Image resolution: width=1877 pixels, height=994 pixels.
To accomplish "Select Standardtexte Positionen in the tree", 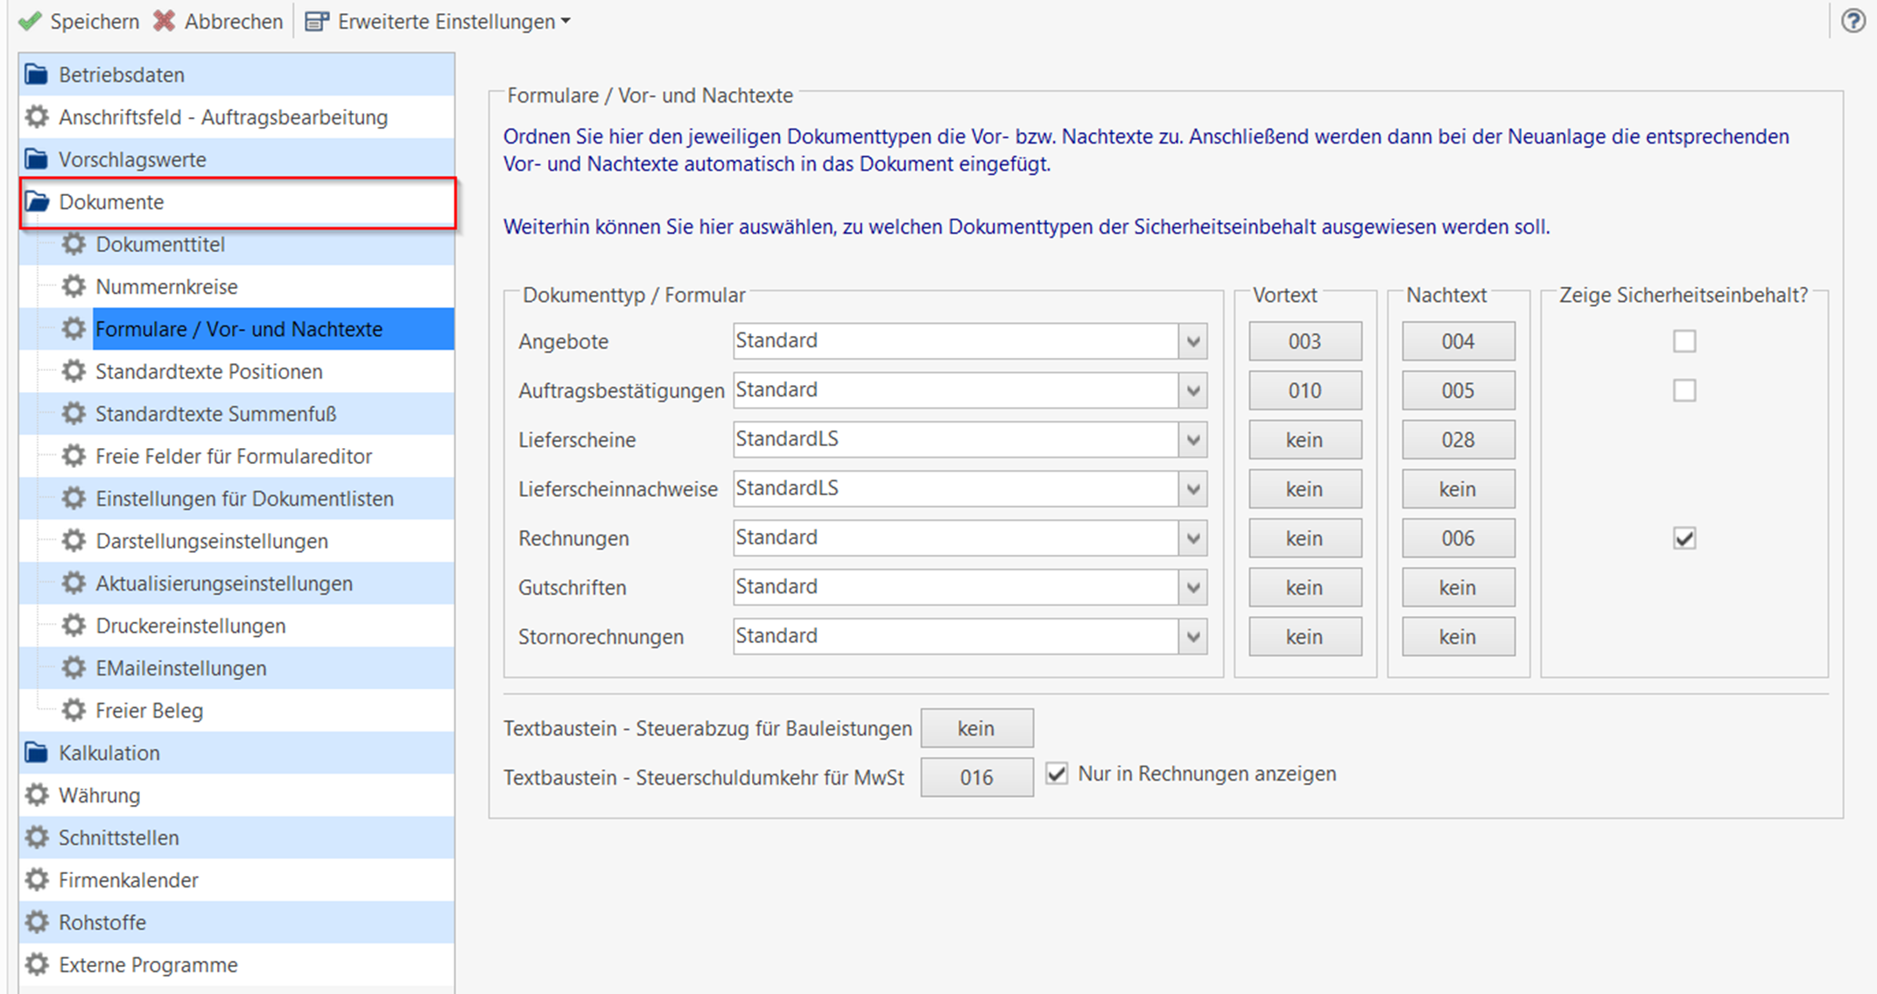I will [x=208, y=371].
